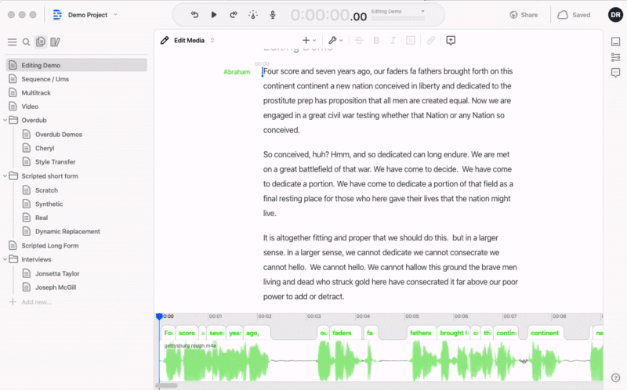Screen dimensions: 627x390
Task: Collapse the Overdub folder
Action: pyautogui.click(x=5, y=120)
